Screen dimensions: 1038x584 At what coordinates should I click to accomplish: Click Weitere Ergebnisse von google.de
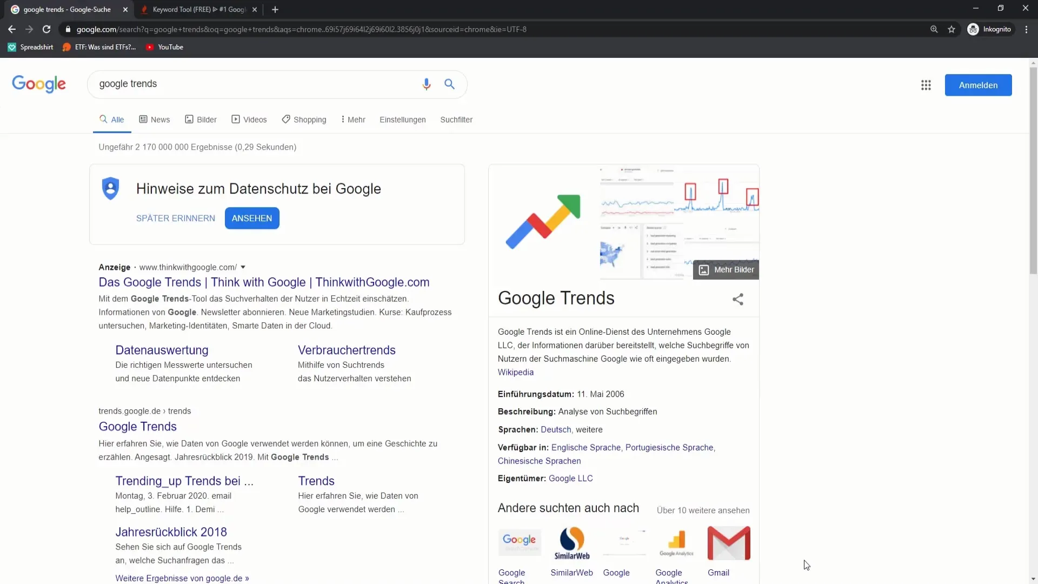click(x=182, y=578)
